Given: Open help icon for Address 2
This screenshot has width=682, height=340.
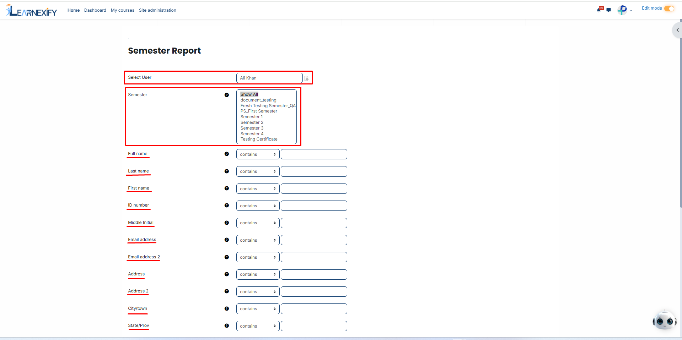Looking at the screenshot, I should (227, 291).
